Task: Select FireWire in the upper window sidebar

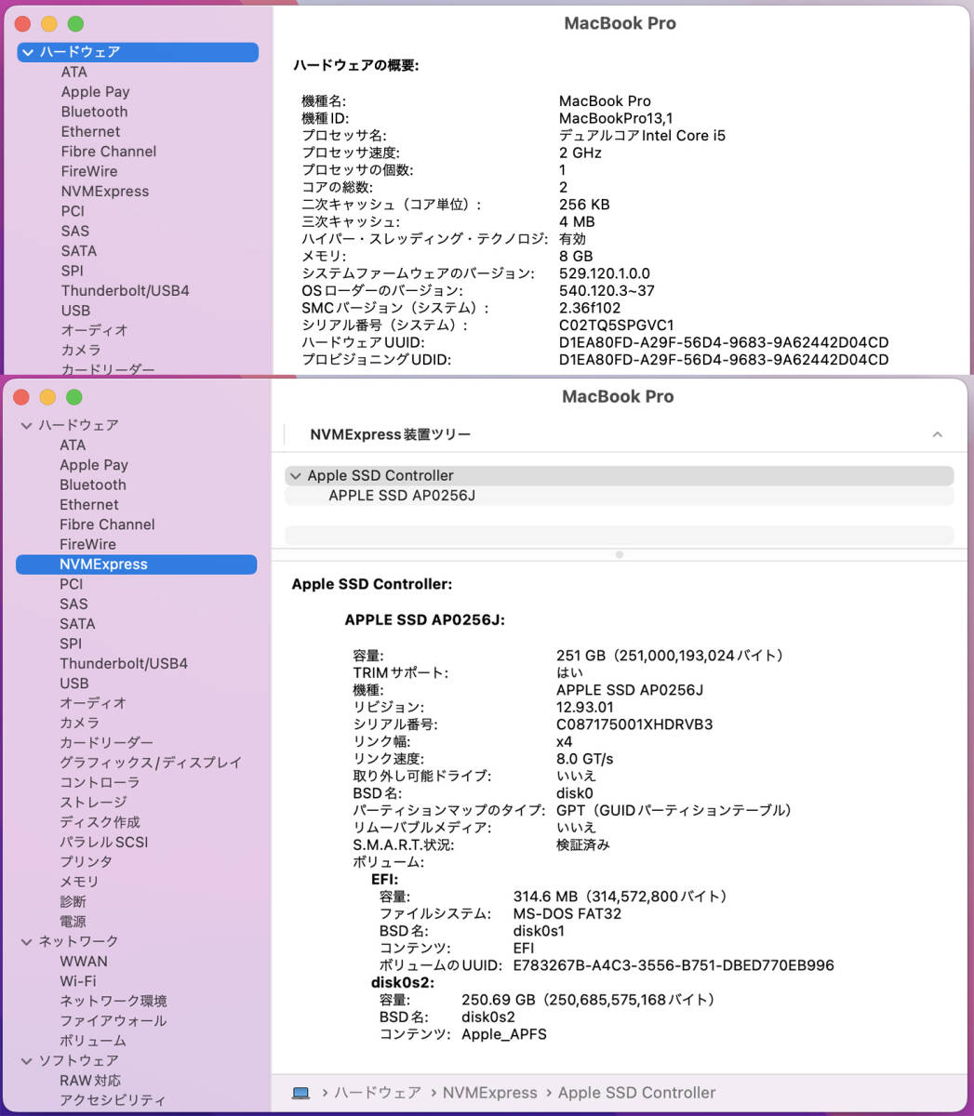Action: [89, 171]
